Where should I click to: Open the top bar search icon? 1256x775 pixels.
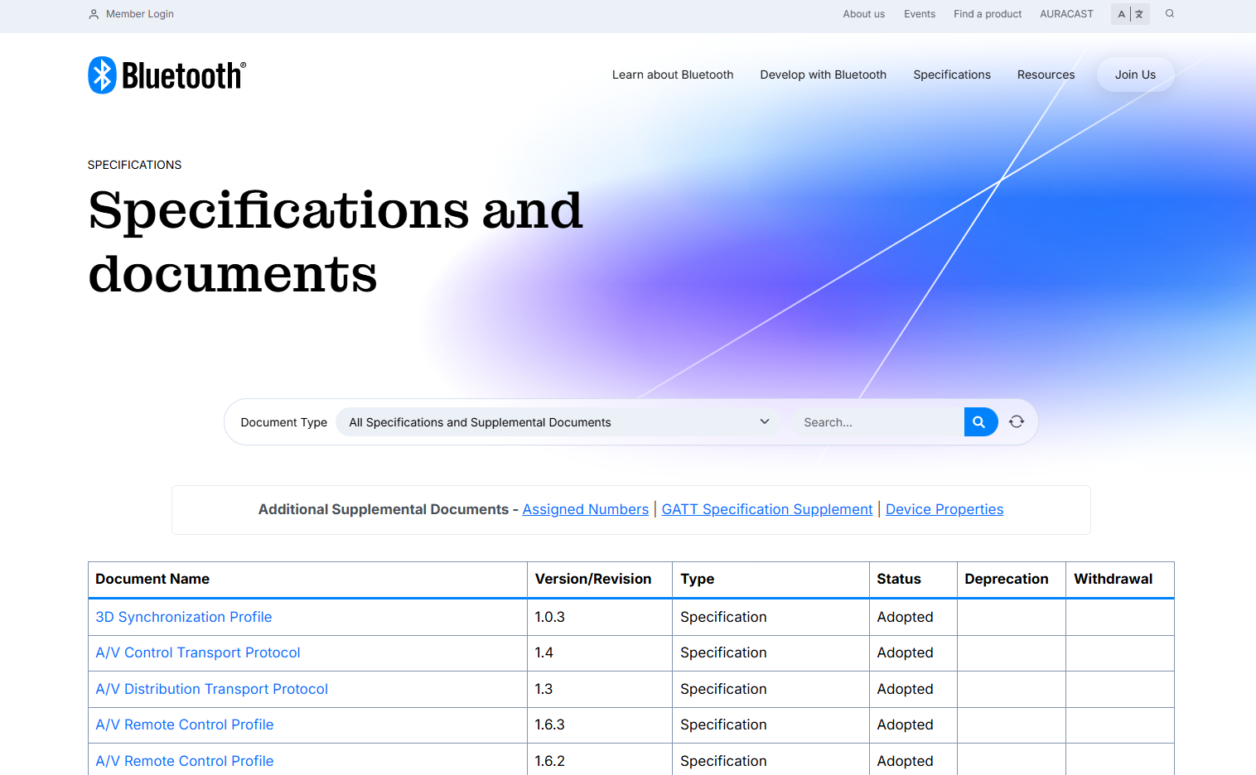tap(1170, 14)
